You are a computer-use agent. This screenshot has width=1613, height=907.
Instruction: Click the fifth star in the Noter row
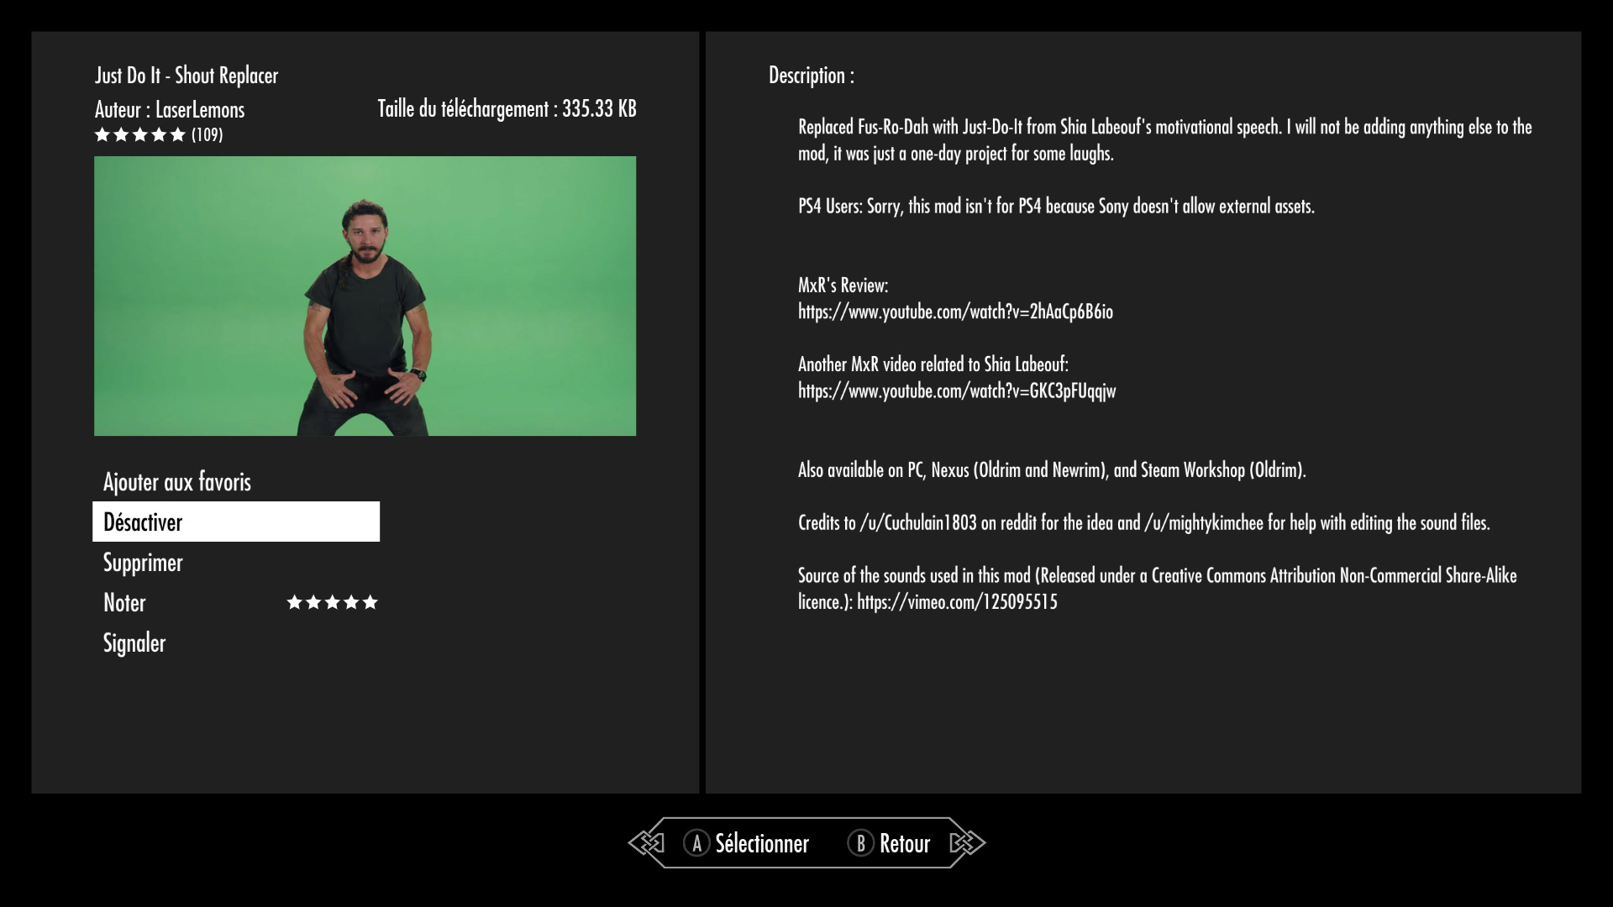point(370,602)
